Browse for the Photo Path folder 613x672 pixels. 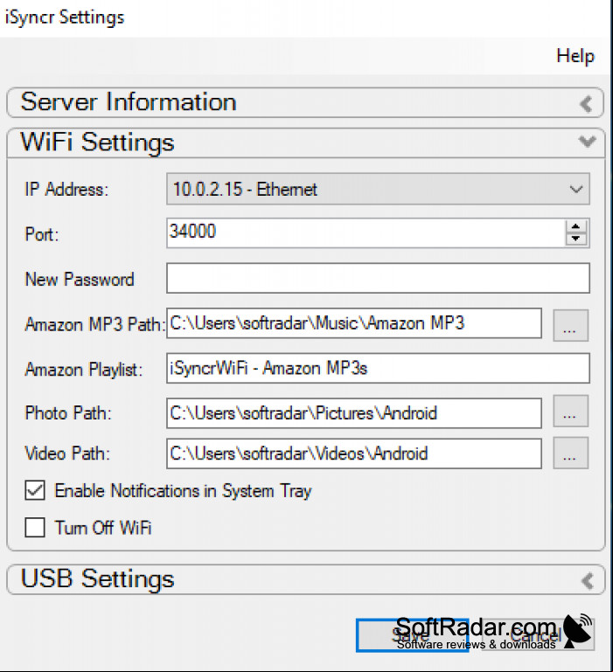pyautogui.click(x=570, y=412)
